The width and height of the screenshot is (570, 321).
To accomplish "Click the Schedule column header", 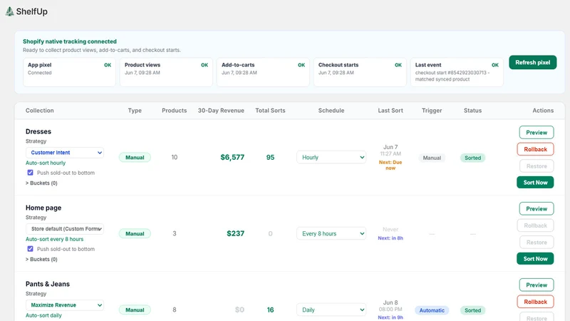I will [331, 111].
